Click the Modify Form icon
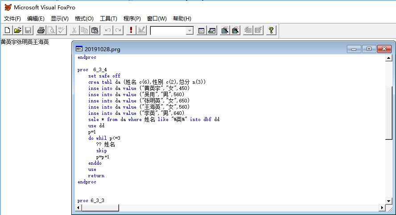 click(141, 30)
